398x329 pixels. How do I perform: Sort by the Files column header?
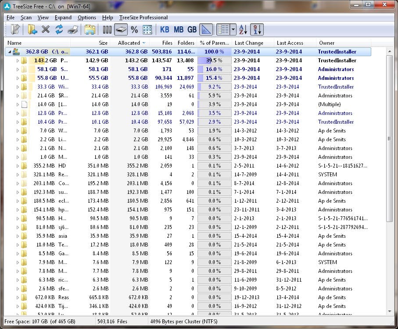[161, 43]
